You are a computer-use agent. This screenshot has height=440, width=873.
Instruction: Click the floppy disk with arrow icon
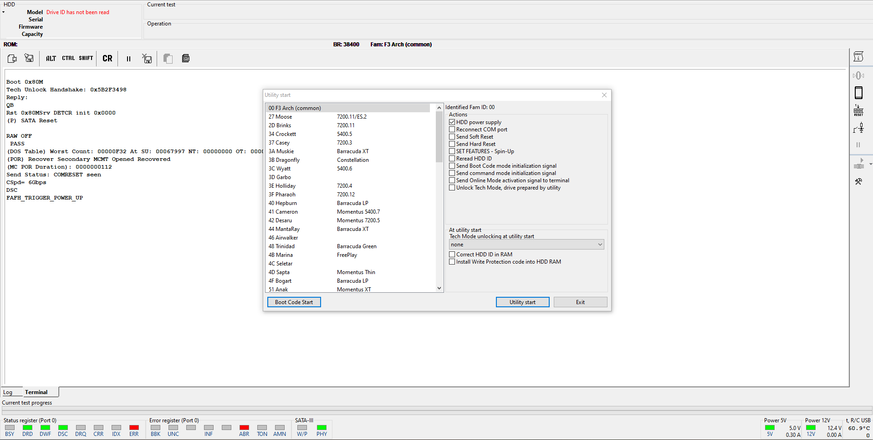[29, 58]
